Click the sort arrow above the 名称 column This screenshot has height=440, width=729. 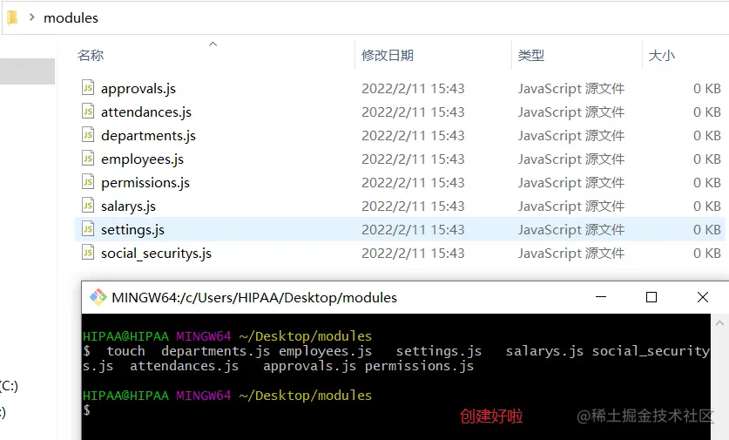(x=213, y=44)
